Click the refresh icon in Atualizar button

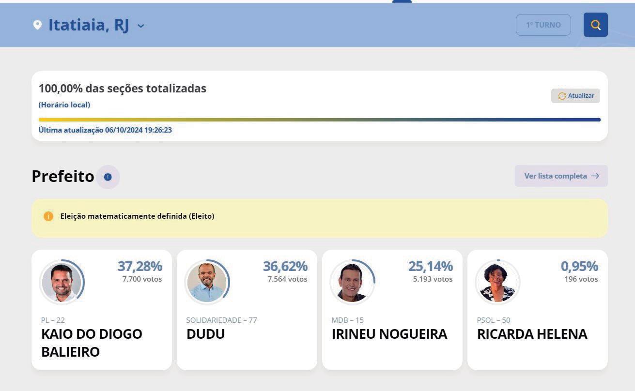[562, 96]
